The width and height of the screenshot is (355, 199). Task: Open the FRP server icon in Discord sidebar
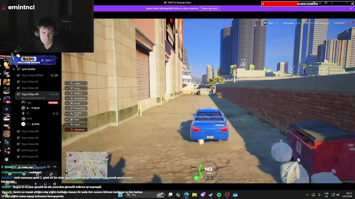6,74
